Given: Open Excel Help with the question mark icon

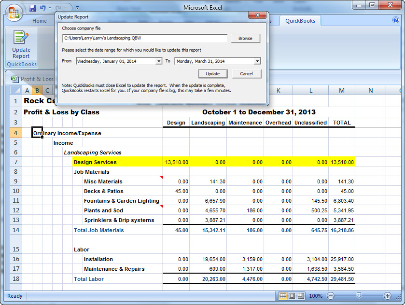Looking at the screenshot, I should (395, 20).
